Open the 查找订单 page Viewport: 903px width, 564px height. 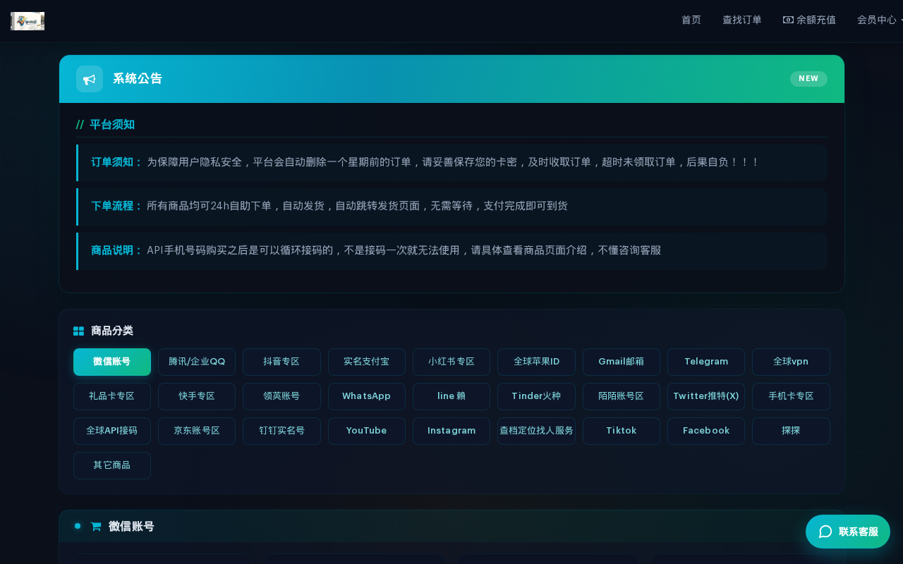(742, 20)
